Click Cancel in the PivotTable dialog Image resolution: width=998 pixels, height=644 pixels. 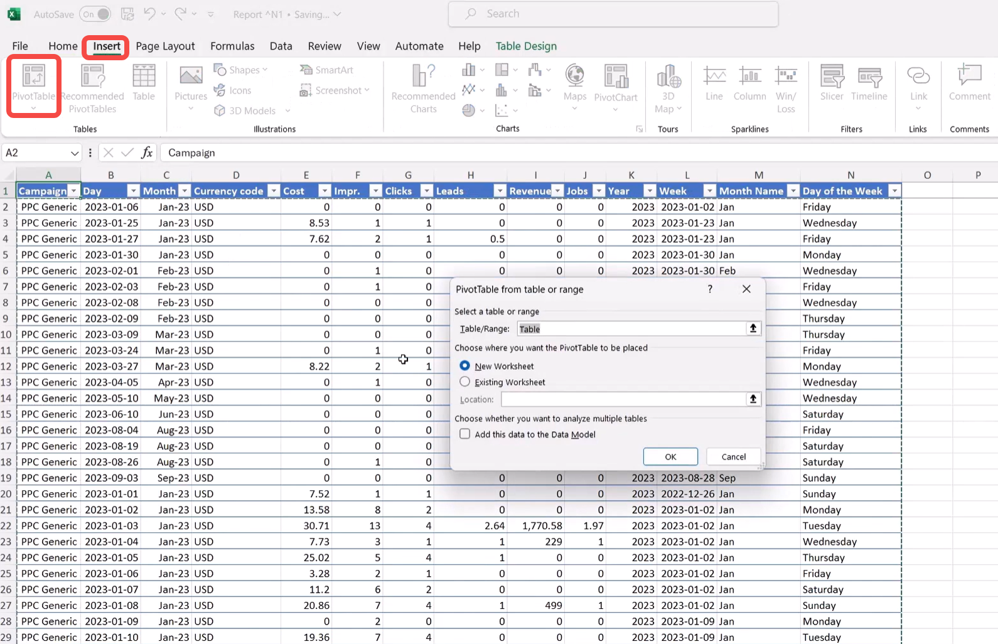point(734,456)
